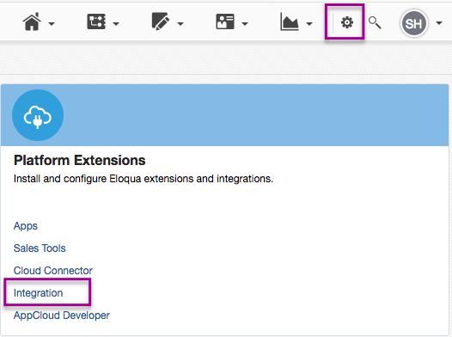Open the Apps link
This screenshot has width=452, height=337.
[26, 226]
